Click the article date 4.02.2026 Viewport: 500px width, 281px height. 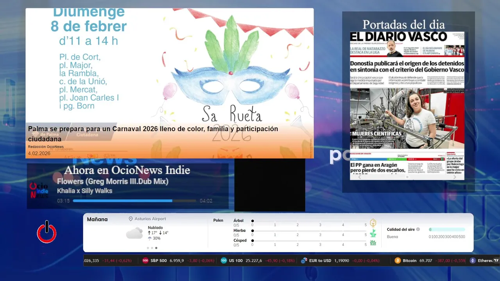tap(39, 153)
